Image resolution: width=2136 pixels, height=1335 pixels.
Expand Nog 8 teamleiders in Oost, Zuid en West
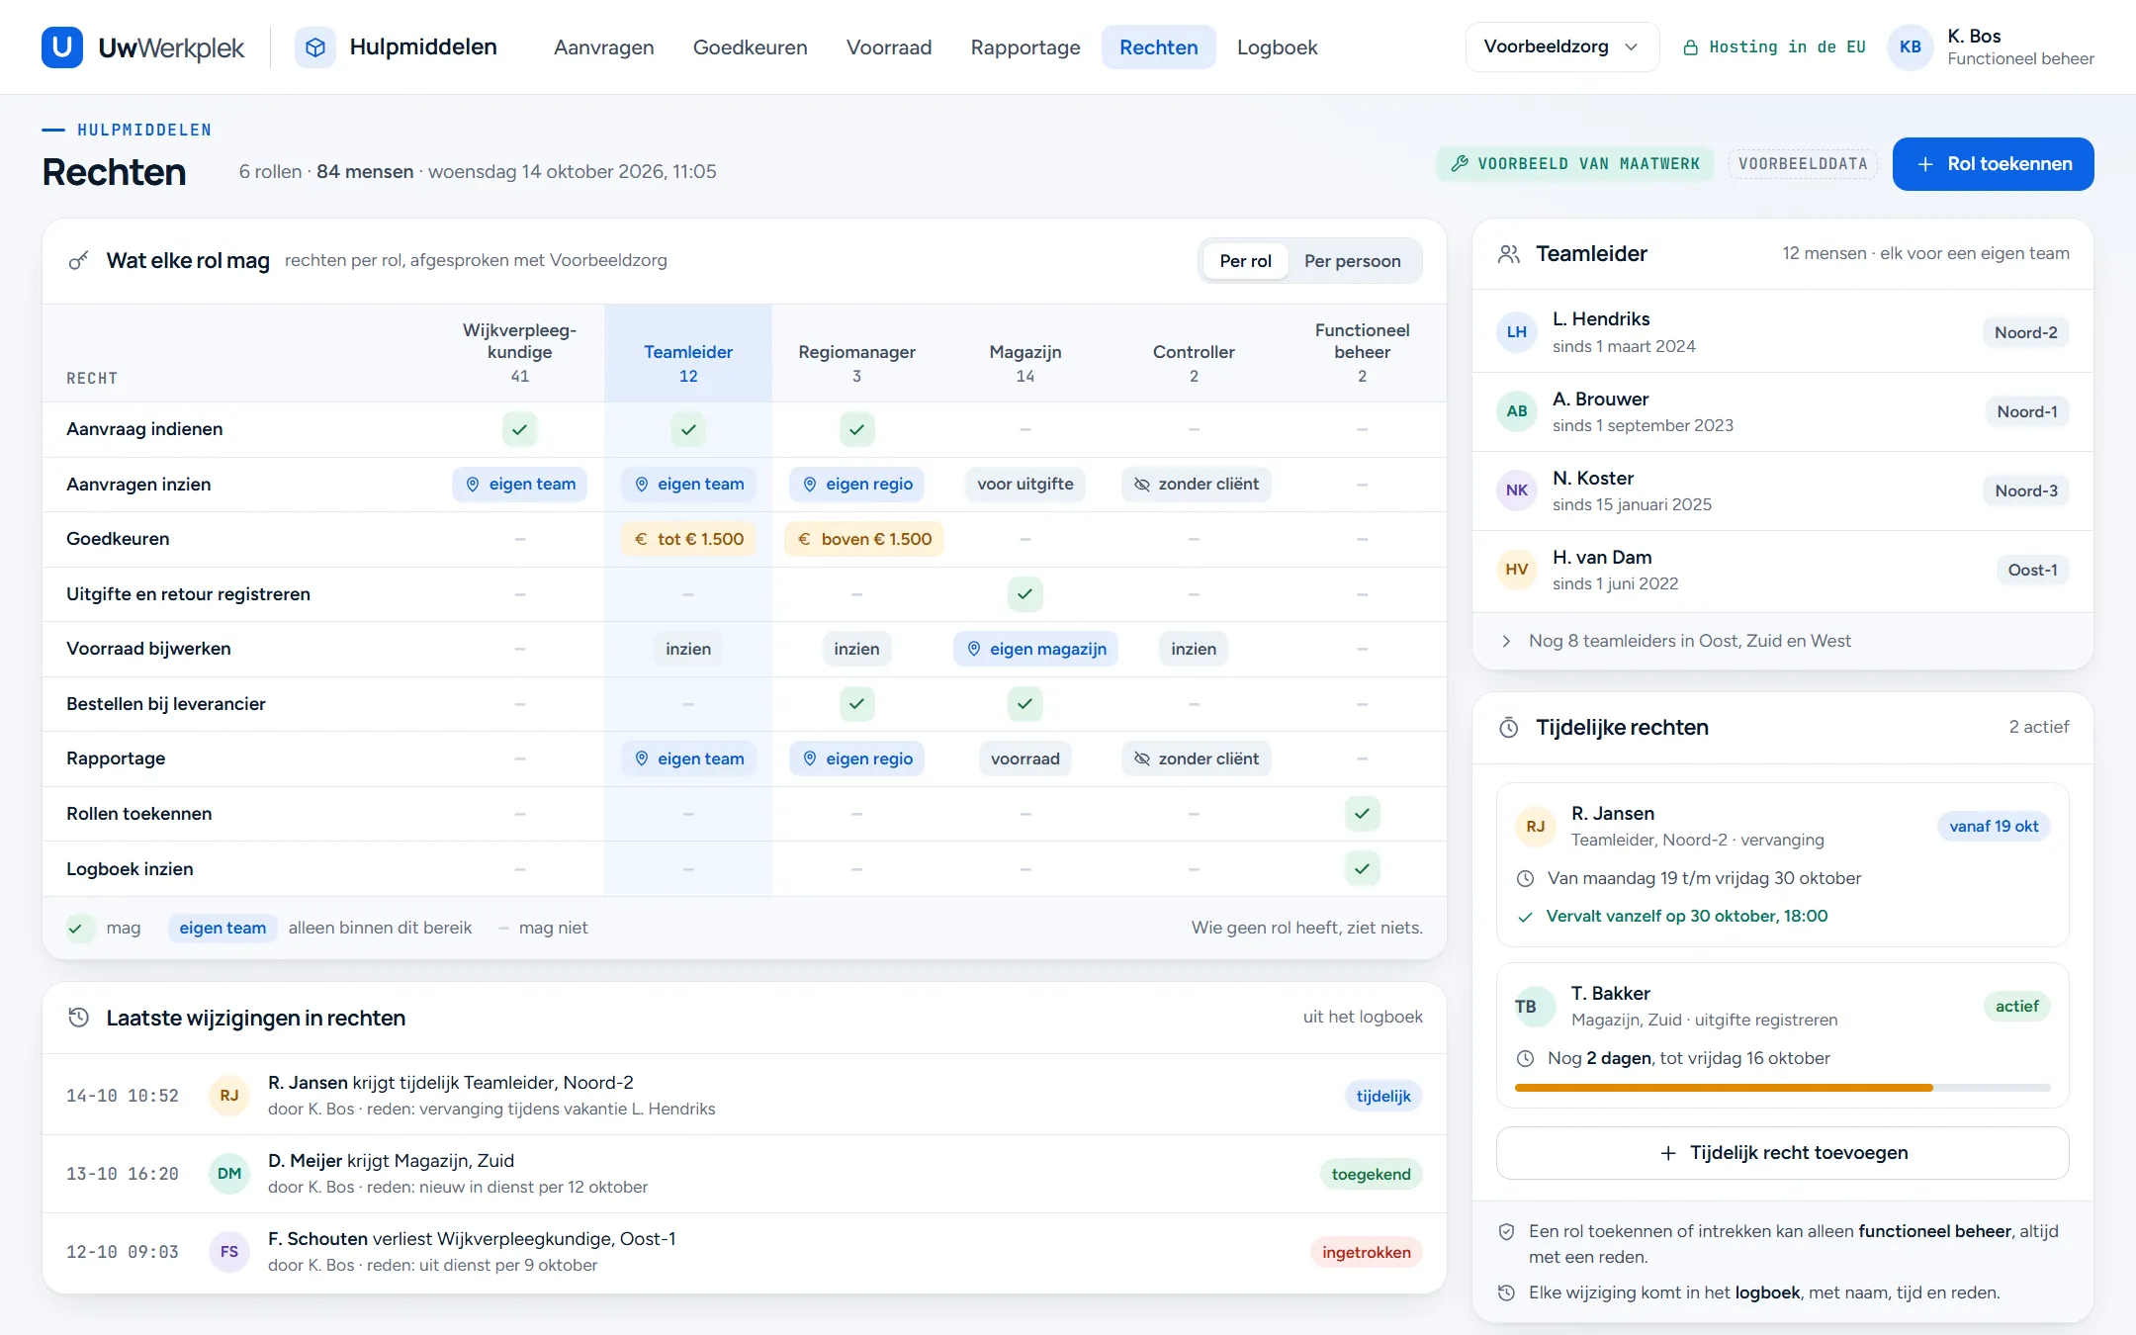[1782, 641]
